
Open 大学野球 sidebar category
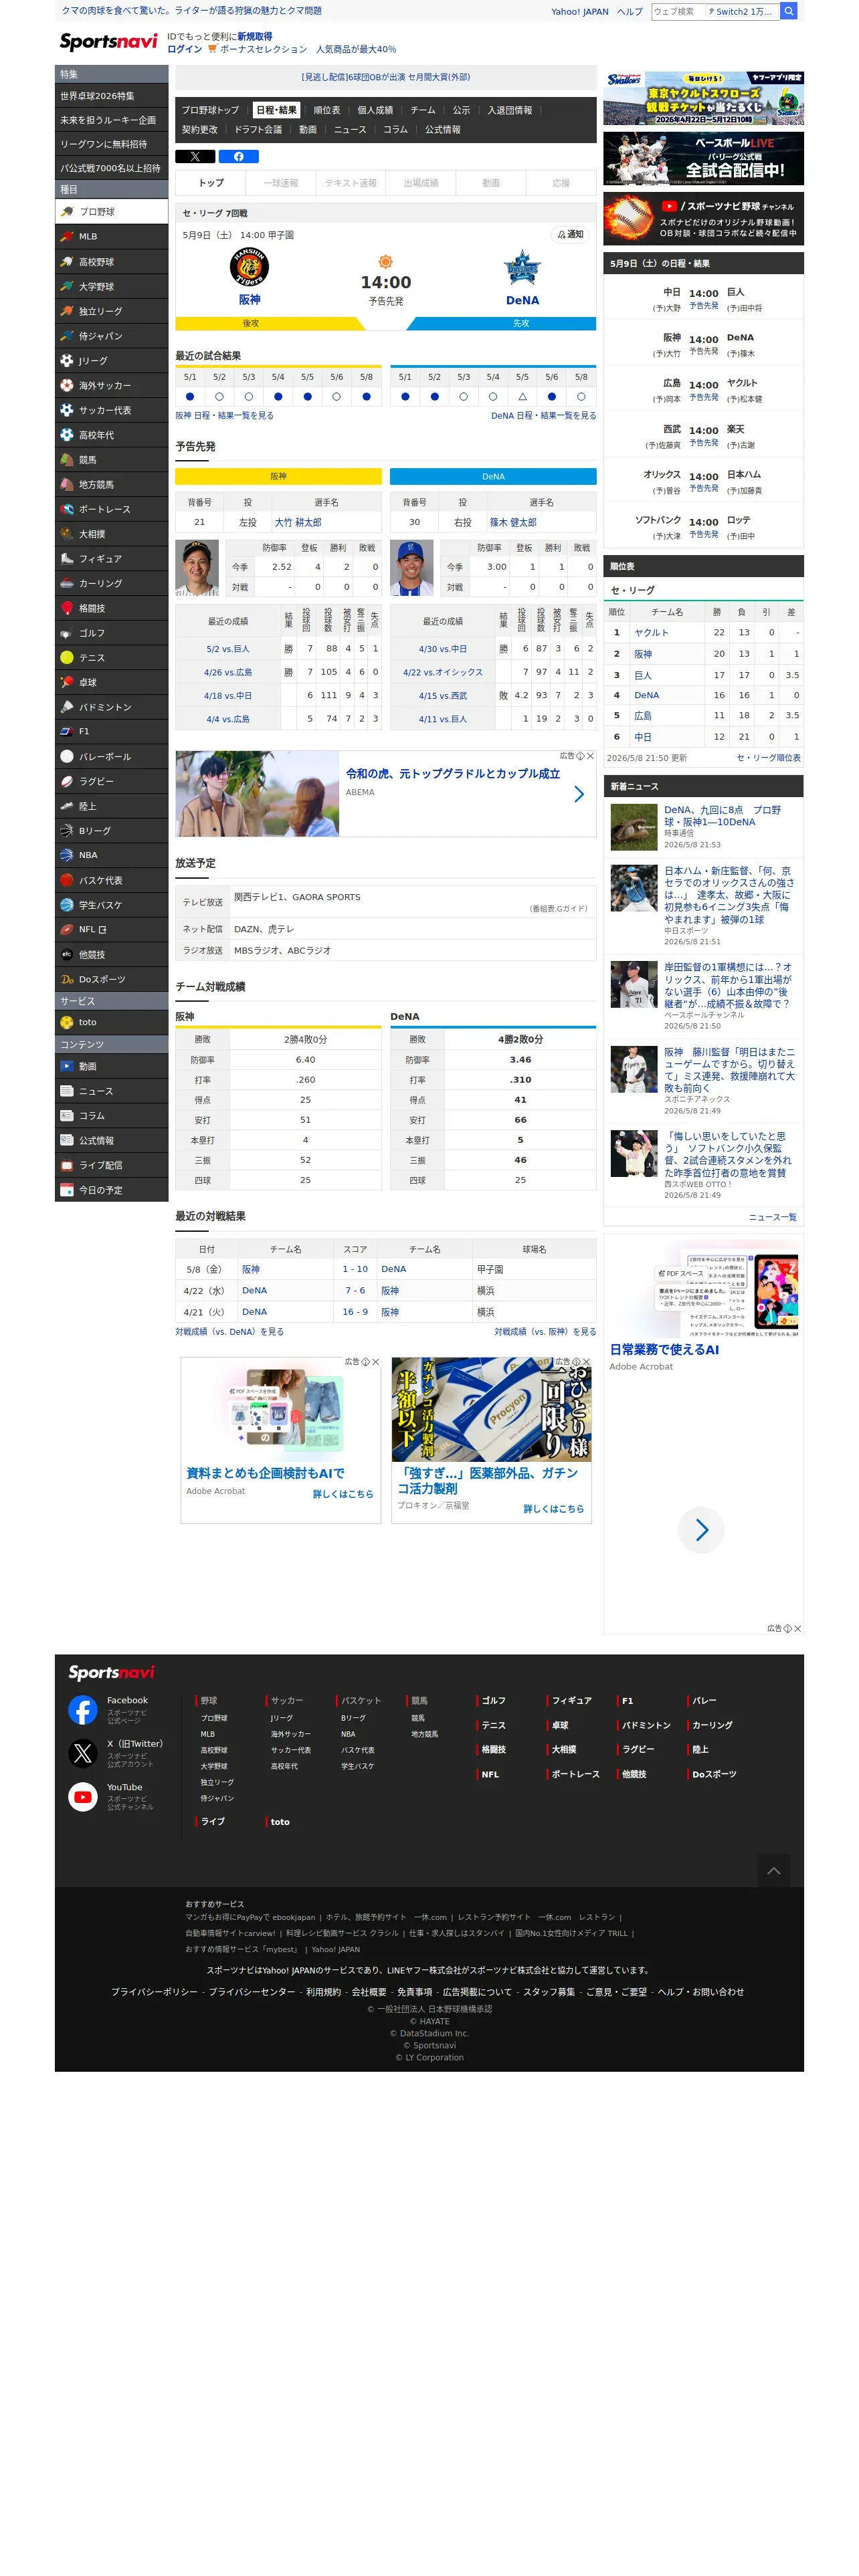(111, 287)
